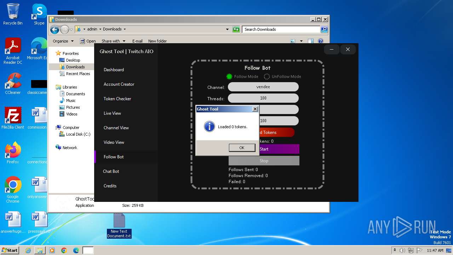This screenshot has height=255, width=453.
Task: Select Network in the navigation pane
Action: click(70, 148)
